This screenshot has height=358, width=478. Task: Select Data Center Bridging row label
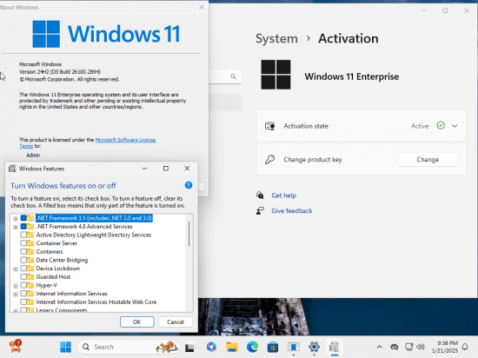(x=62, y=260)
